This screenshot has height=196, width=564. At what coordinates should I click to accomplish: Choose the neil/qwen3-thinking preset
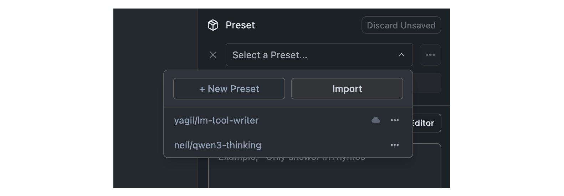(218, 145)
